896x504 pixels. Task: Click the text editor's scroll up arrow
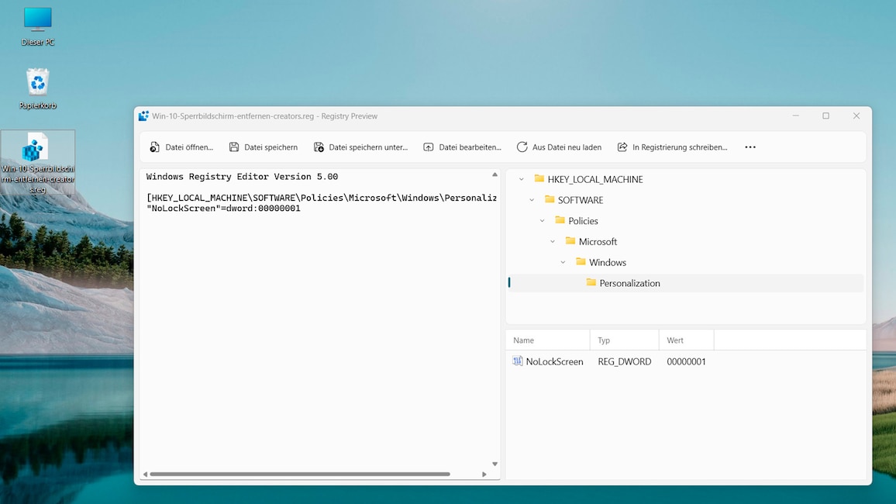[495, 174]
